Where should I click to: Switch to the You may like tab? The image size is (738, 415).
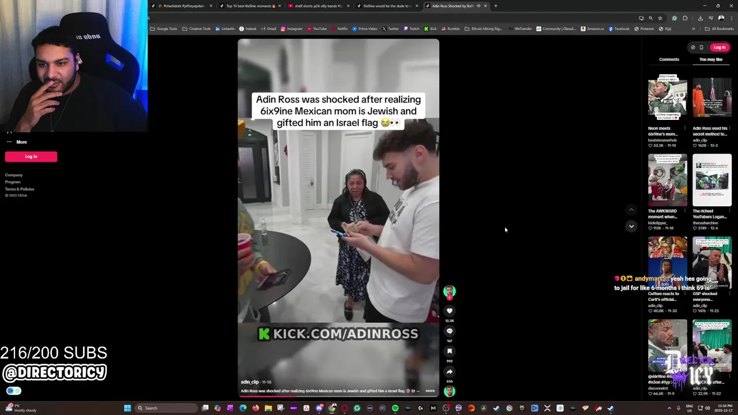tap(711, 59)
